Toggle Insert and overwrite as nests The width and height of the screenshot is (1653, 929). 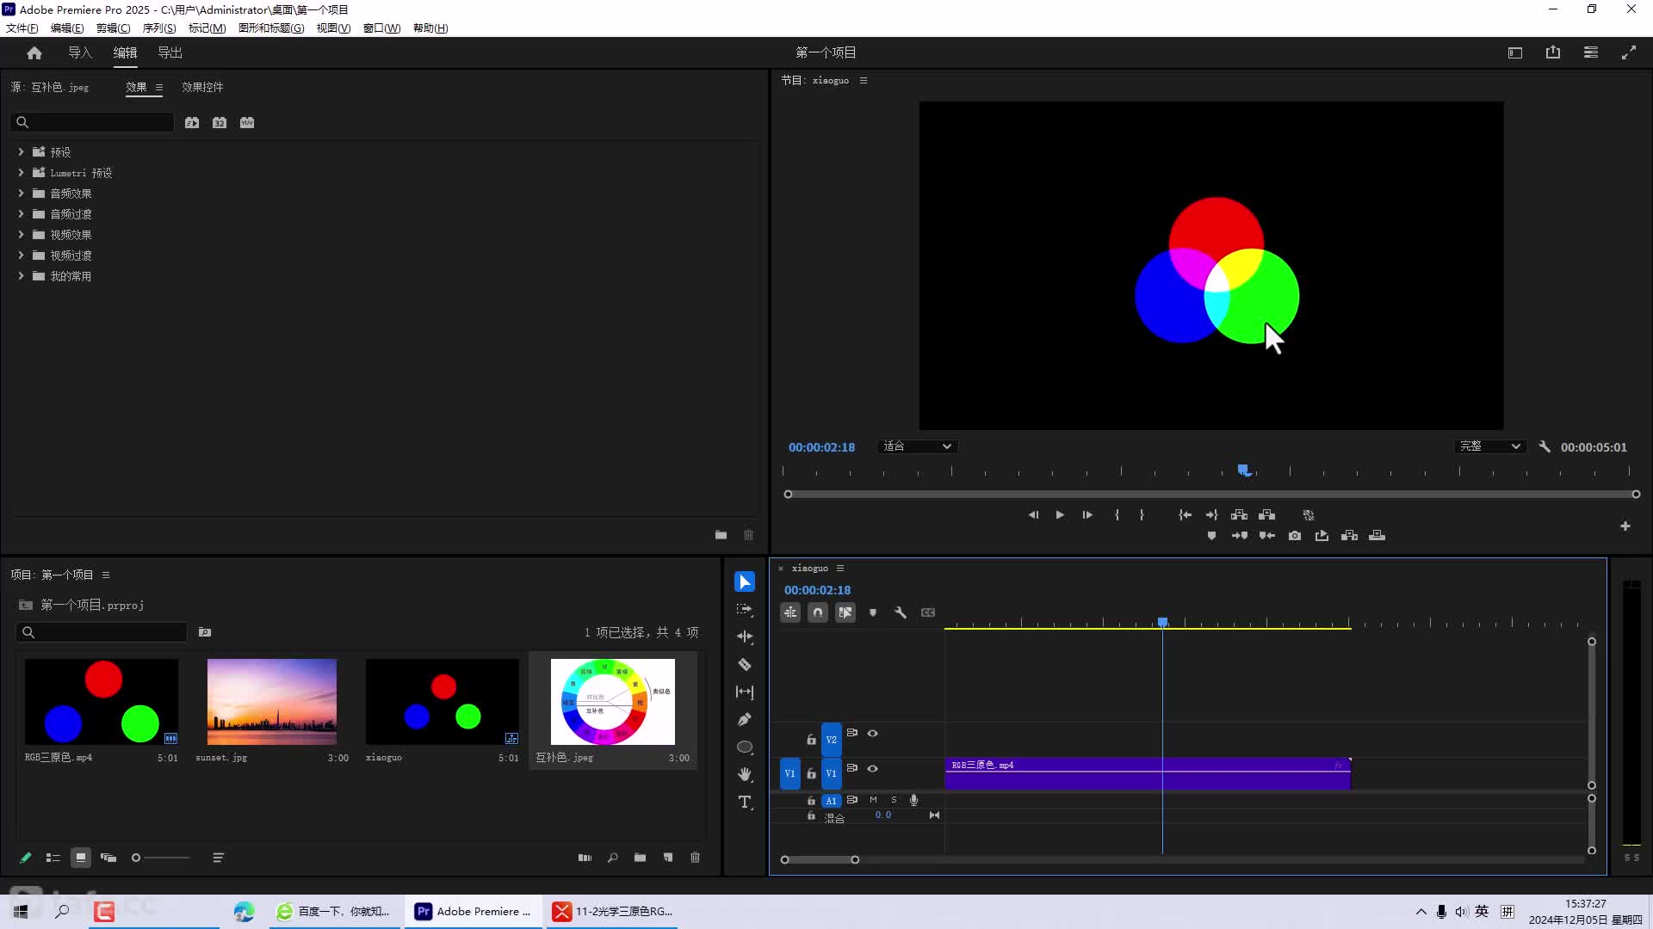click(790, 612)
